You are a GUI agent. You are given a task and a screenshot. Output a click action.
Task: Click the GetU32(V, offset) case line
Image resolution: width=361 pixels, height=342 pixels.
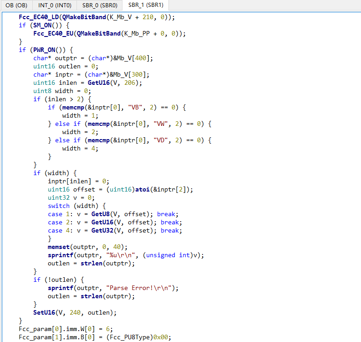click(115, 230)
